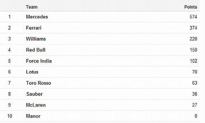
Task: Select the Toro Rosso team name
Action: pos(38,83)
